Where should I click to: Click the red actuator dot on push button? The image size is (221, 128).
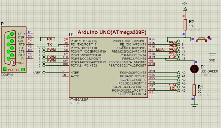click(209, 37)
